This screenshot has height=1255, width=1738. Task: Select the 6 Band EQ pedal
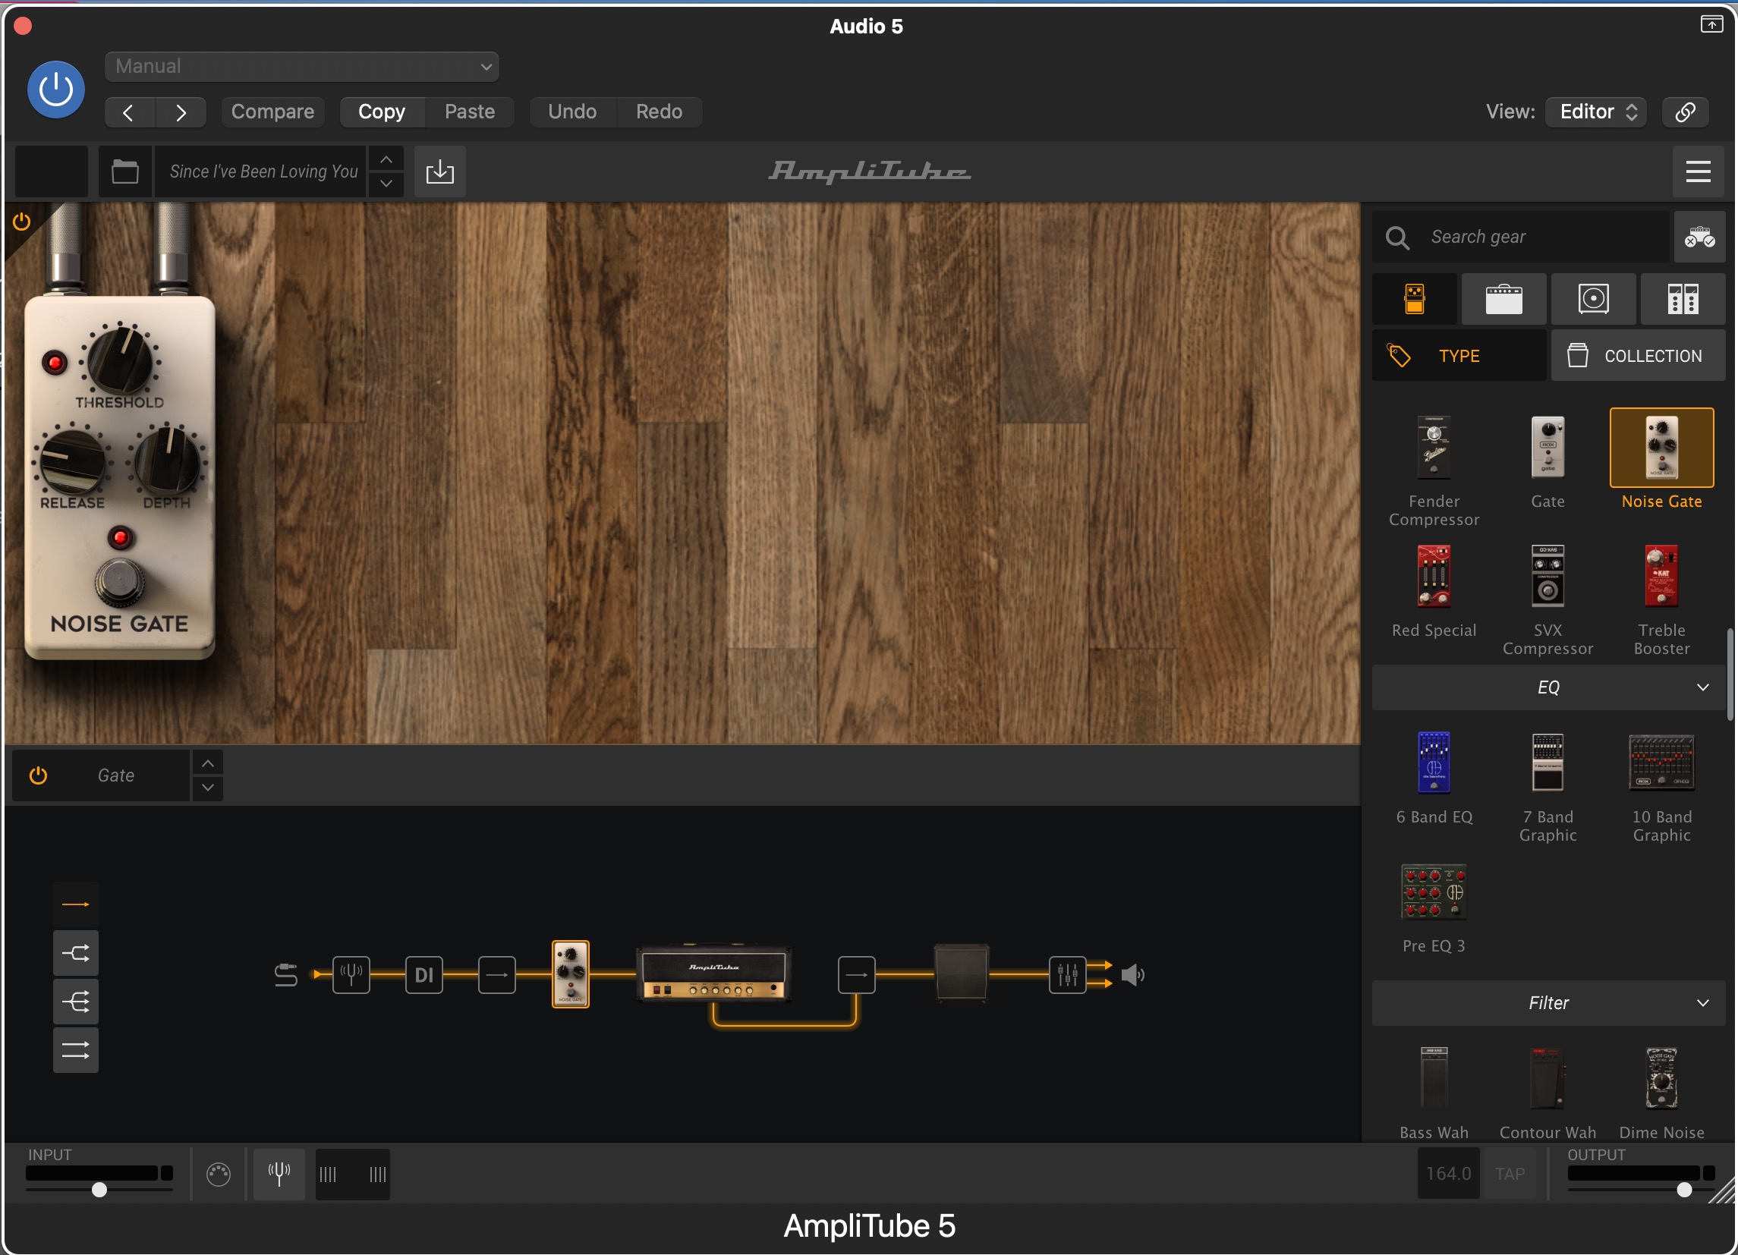(1434, 778)
